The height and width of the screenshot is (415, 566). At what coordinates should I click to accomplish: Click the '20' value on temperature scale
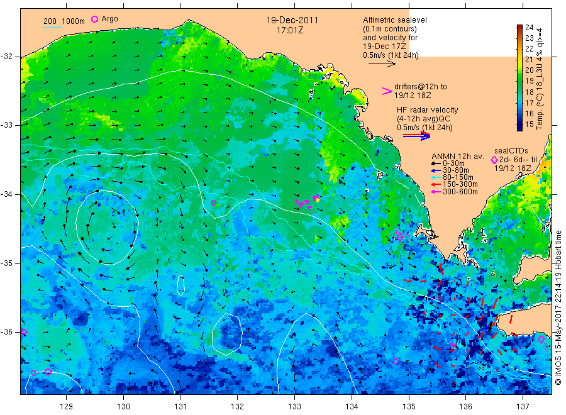(x=529, y=70)
